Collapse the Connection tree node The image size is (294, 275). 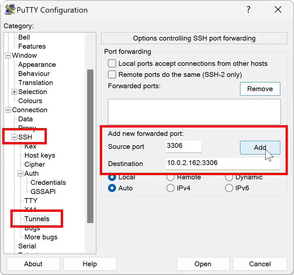point(8,110)
